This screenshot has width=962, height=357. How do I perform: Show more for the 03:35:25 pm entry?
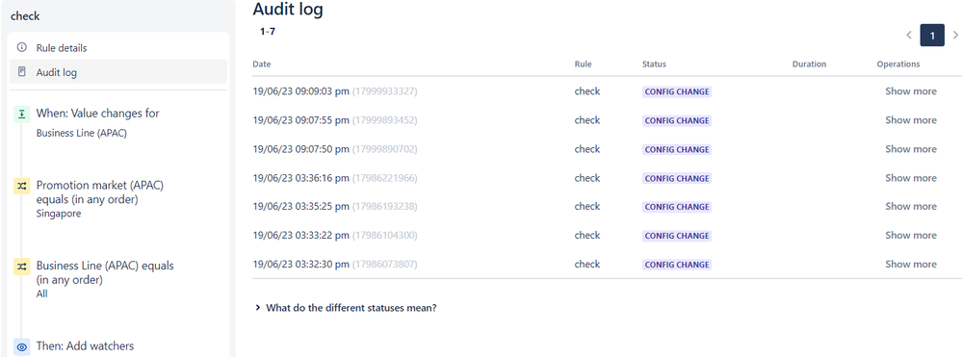click(x=910, y=207)
